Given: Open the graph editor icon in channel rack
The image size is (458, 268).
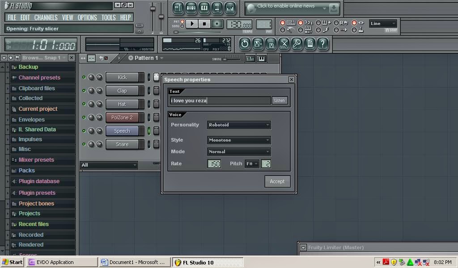Looking at the screenshot, I should coord(250,59).
